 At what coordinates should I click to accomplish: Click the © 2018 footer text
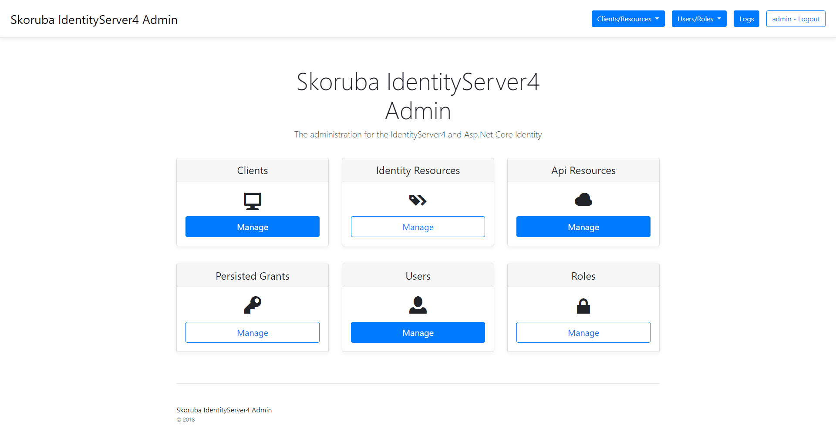185,420
